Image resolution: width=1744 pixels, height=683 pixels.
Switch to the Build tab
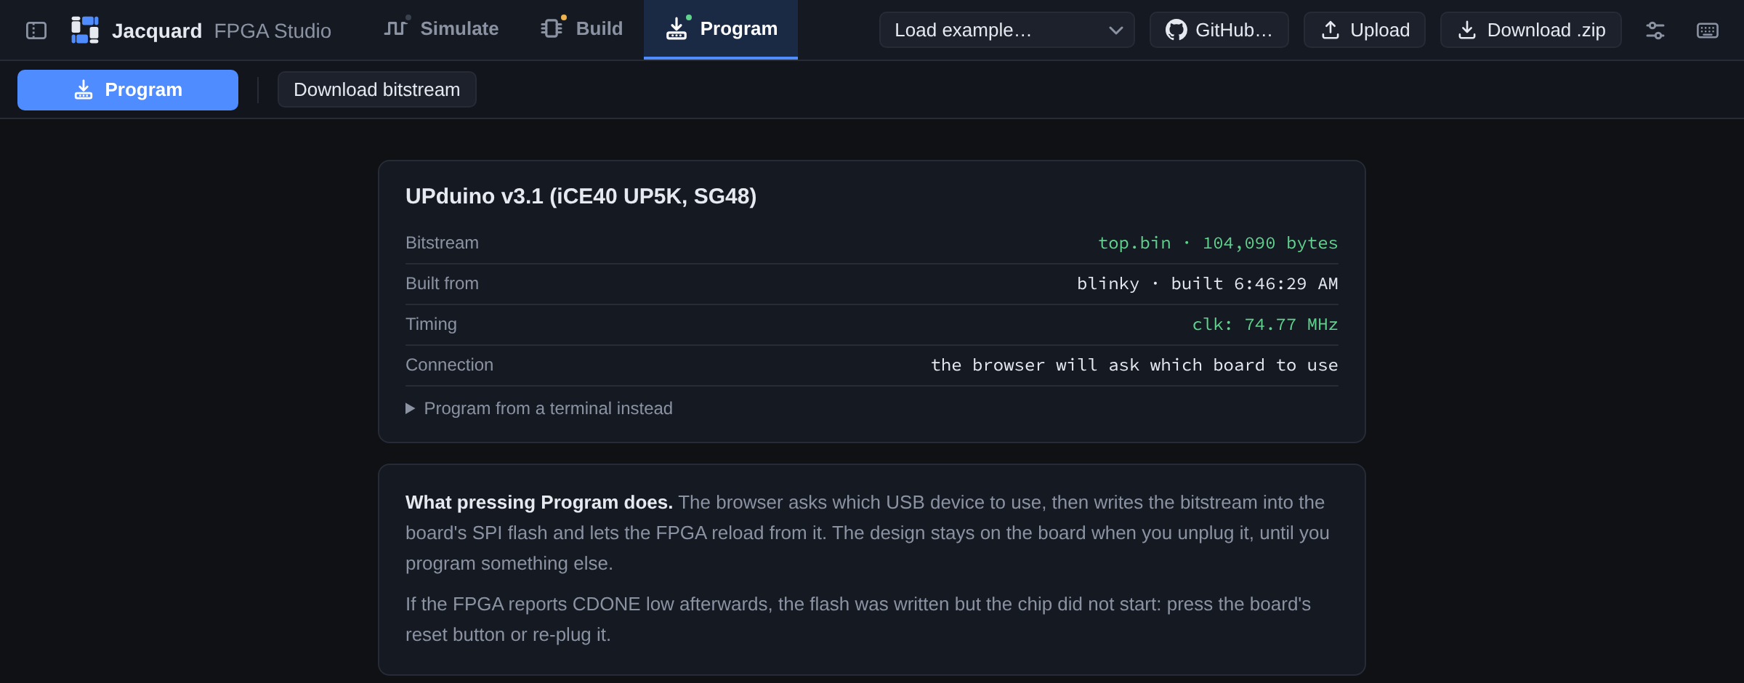pyautogui.click(x=582, y=29)
